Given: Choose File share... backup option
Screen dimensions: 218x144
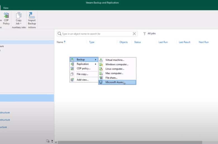Looking at the screenshot, I should (x=117, y=78).
